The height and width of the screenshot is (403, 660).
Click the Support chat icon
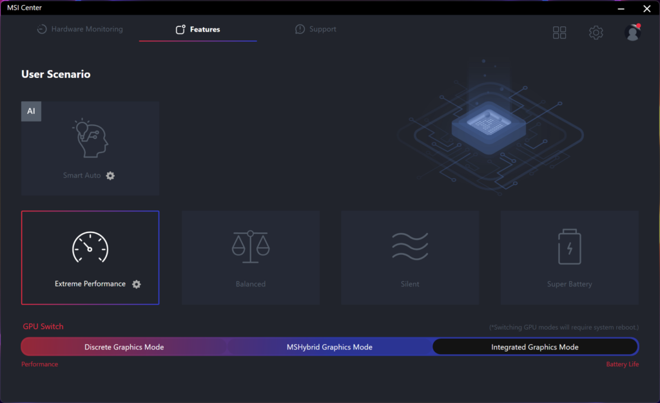click(x=300, y=29)
